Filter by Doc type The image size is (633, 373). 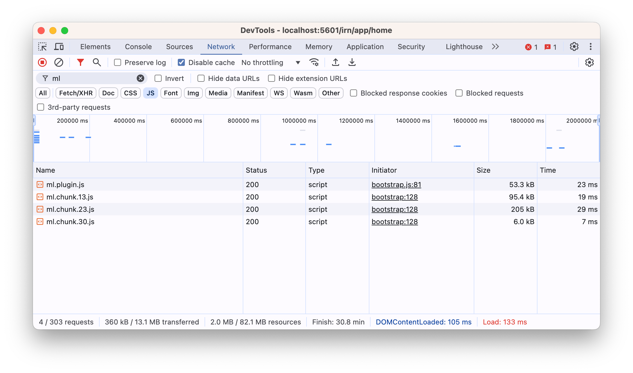[x=108, y=93]
